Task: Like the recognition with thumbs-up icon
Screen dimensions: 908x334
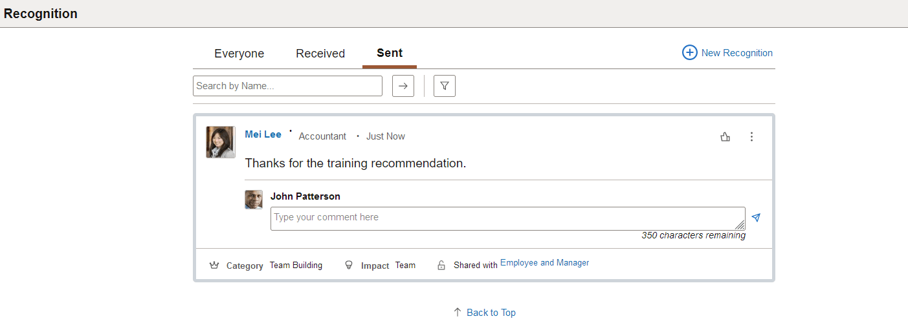Action: point(725,136)
